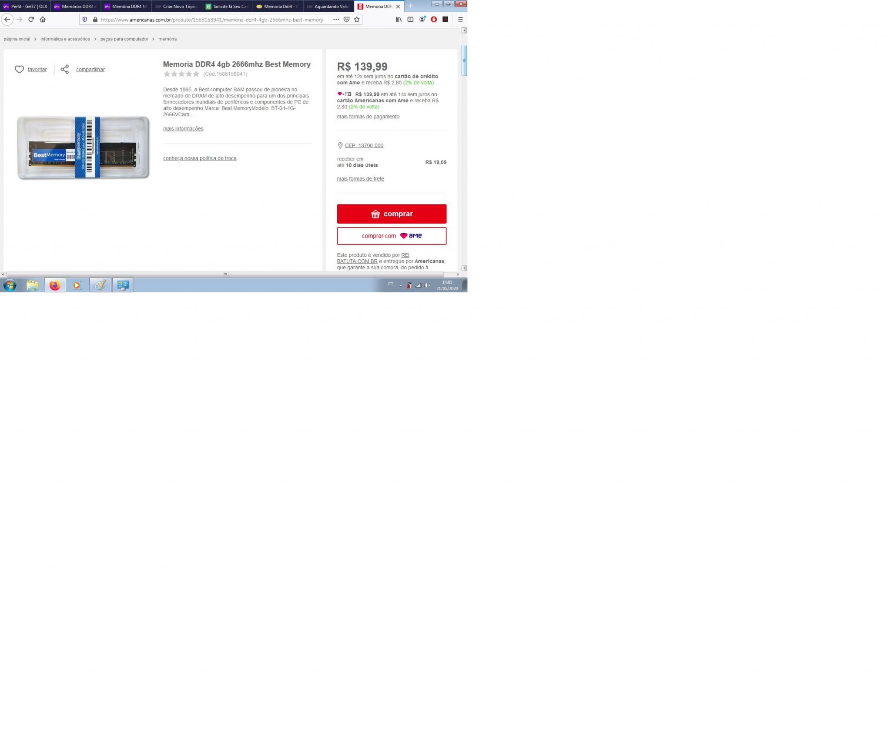Click the Firefox taskbar icon
This screenshot has width=891, height=754.
pos(55,285)
